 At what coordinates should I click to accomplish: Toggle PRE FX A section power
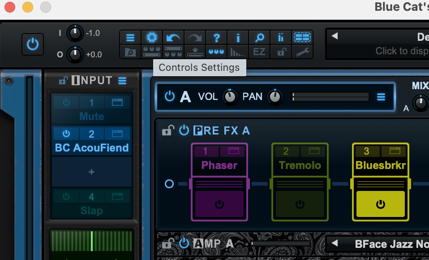[x=184, y=130]
